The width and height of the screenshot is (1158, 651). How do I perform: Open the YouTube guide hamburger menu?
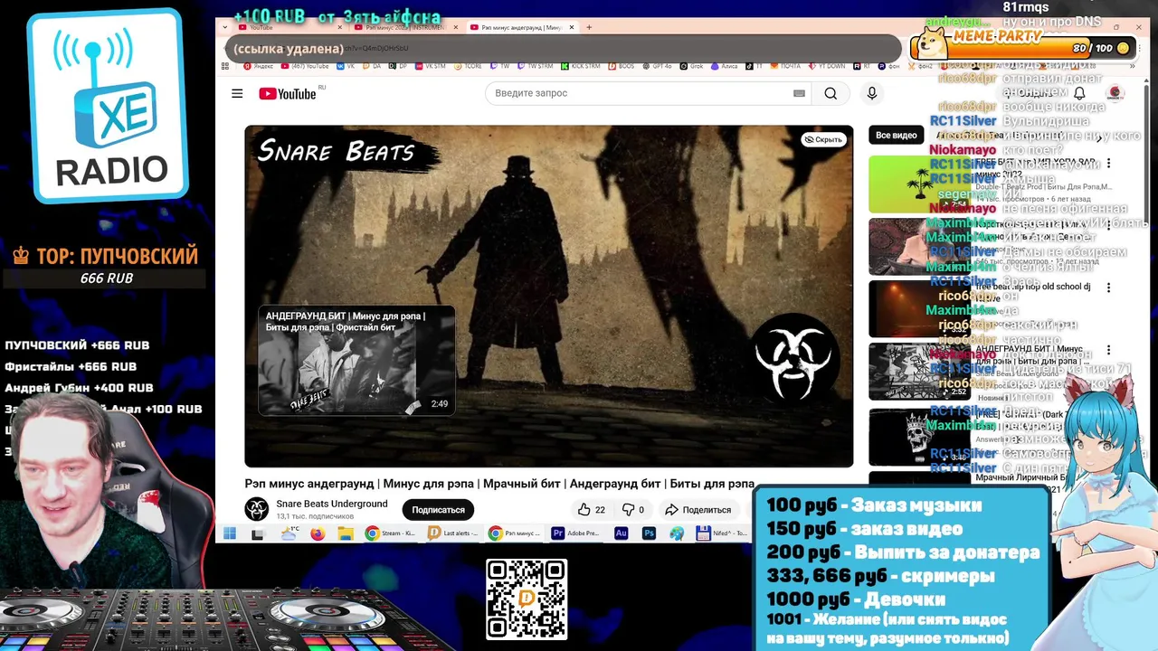(x=237, y=93)
